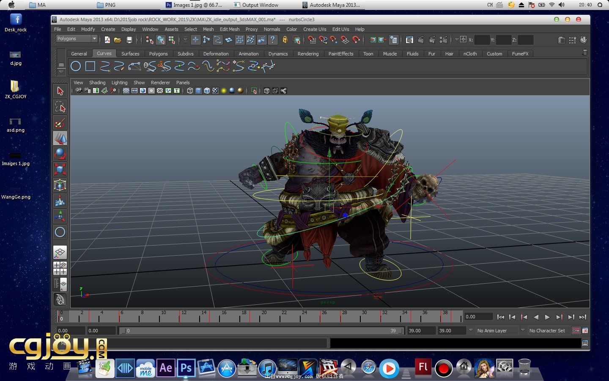Screen dimensions: 609x381
Task: Click the New Scene icon
Action: point(107,40)
